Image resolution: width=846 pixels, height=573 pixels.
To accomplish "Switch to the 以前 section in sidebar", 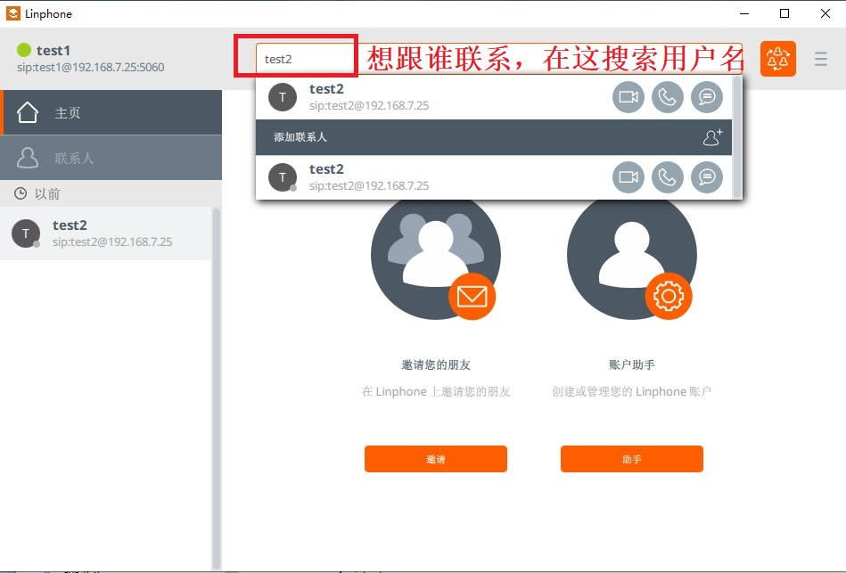I will pos(43,193).
